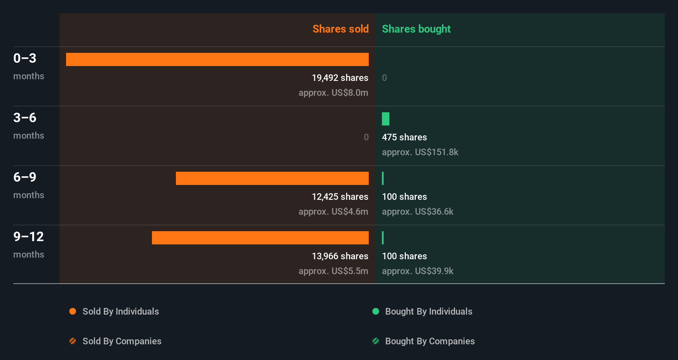Click the 19,492 shares value
The width and height of the screenshot is (678, 360).
340,78
